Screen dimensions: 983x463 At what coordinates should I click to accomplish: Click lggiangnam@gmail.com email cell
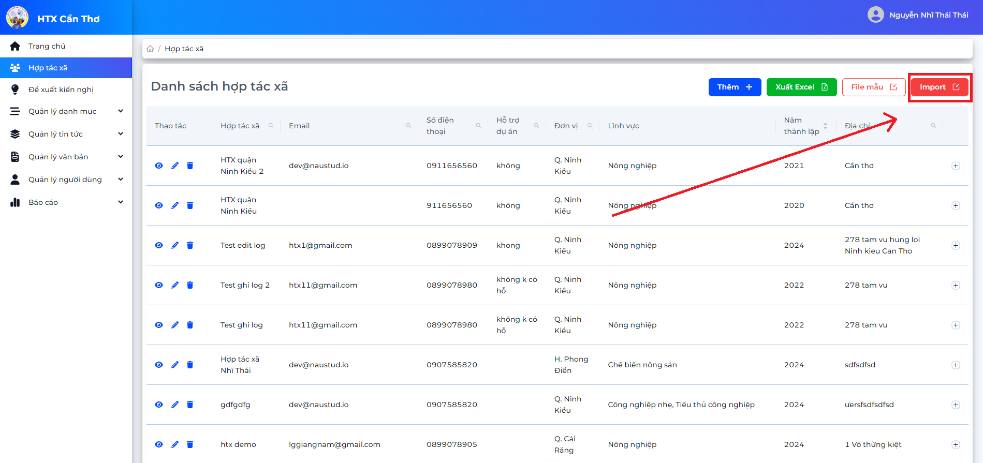[334, 444]
